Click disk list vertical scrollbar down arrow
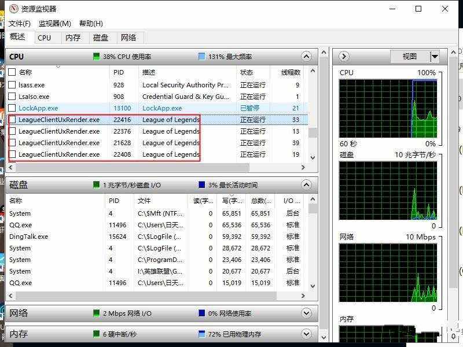This screenshot has height=347, width=463. 313,286
